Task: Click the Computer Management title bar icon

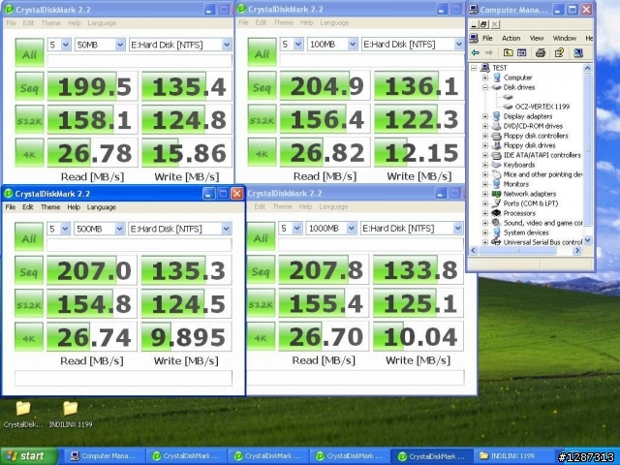Action: point(474,10)
